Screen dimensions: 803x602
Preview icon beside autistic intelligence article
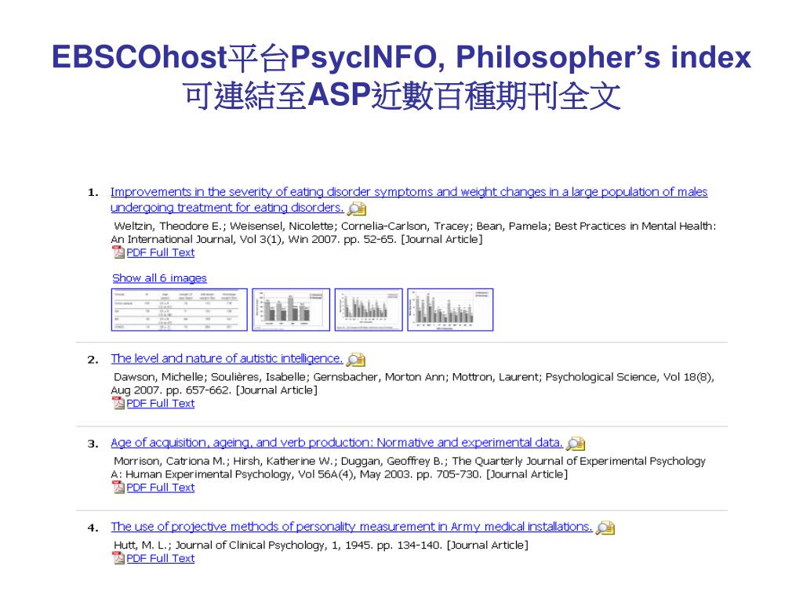tap(356, 360)
